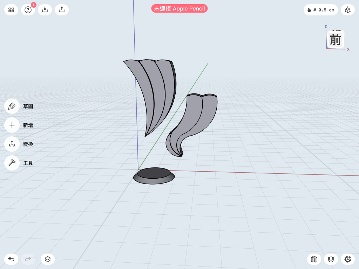This screenshot has width=359, height=269.
Task: Toggle the snapping magnet icon
Action: [331, 259]
